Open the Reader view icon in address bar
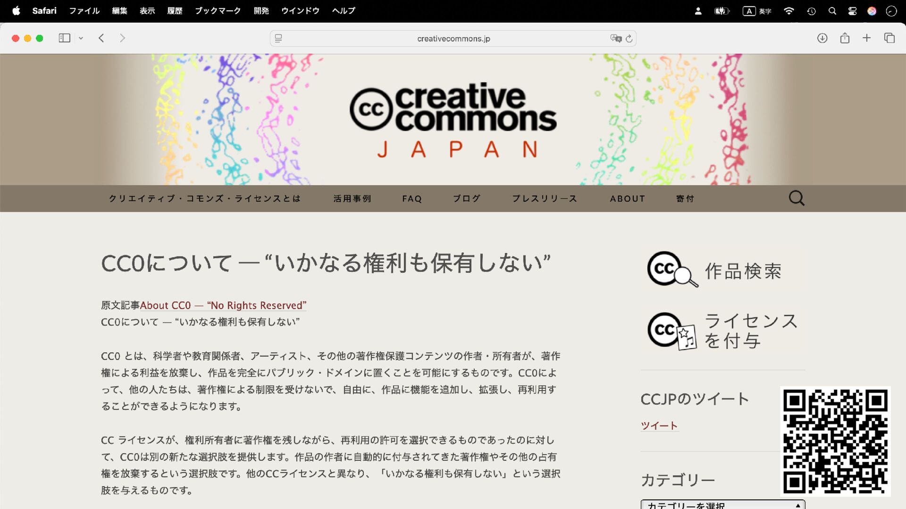906x509 pixels. coord(278,38)
